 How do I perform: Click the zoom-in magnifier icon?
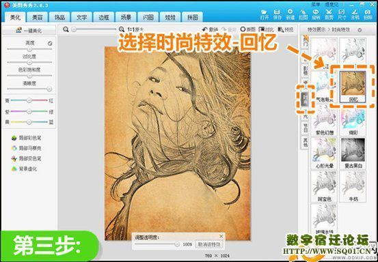point(122,29)
